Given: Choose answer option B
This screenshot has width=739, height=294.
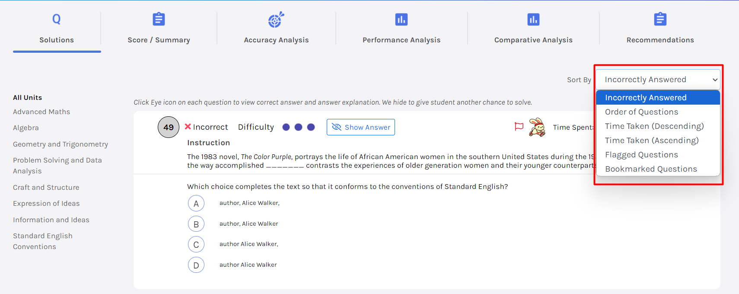Looking at the screenshot, I should tap(196, 224).
